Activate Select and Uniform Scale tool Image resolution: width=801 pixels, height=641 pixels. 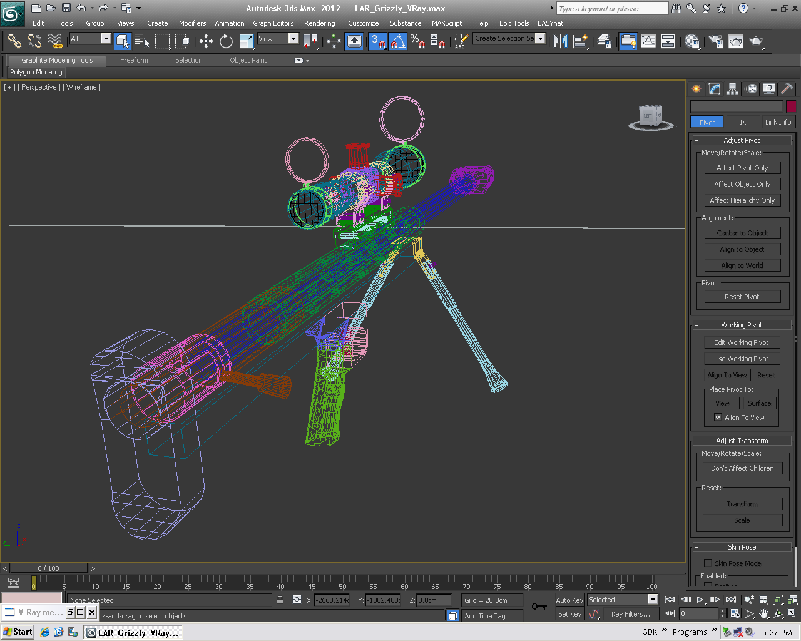tap(247, 41)
